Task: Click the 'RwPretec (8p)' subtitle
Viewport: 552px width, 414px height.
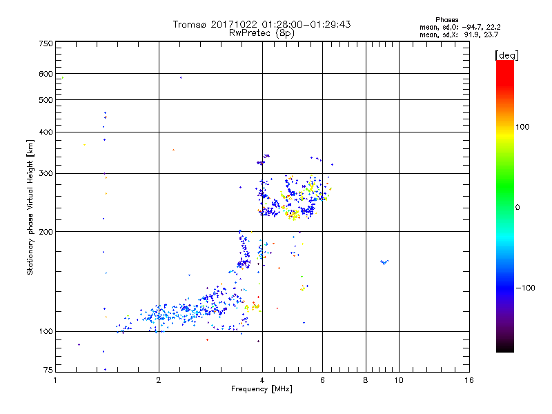Action: pyautogui.click(x=262, y=33)
